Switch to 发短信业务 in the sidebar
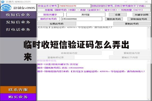Screen dimensions: 152x101 click(18, 22)
